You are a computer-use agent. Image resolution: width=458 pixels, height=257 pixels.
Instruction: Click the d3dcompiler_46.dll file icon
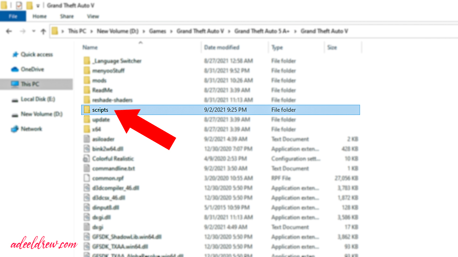pos(86,188)
